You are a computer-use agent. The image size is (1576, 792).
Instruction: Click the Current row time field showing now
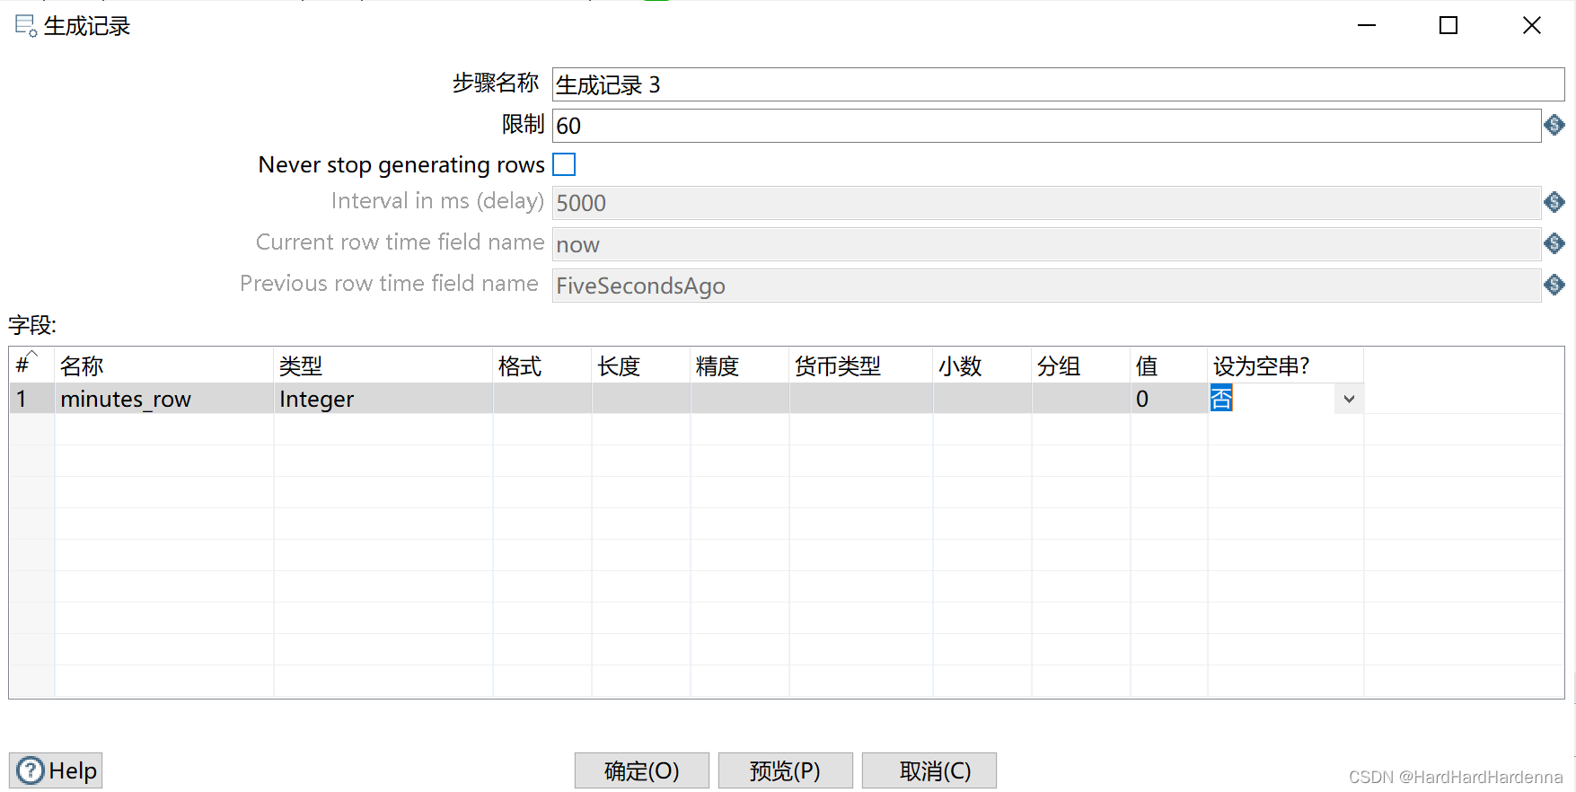(1046, 244)
